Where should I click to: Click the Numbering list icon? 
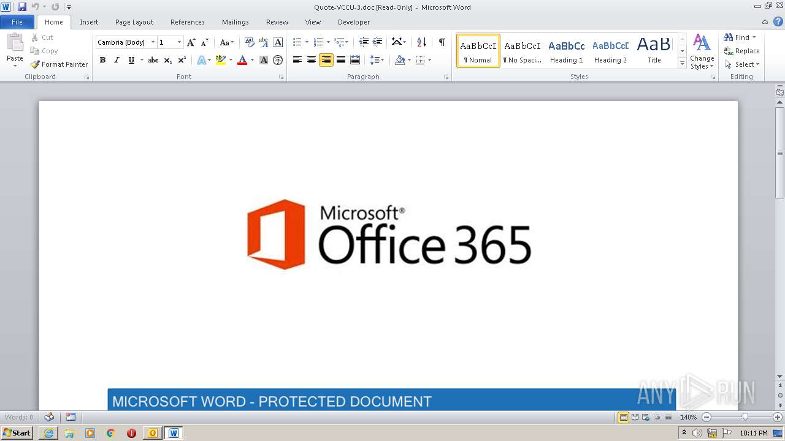pos(318,42)
